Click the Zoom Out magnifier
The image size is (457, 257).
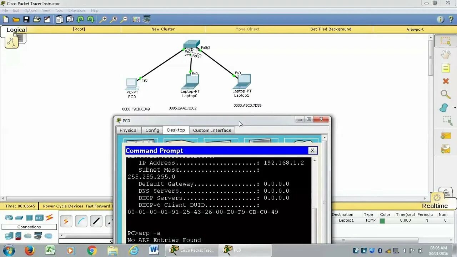click(124, 20)
